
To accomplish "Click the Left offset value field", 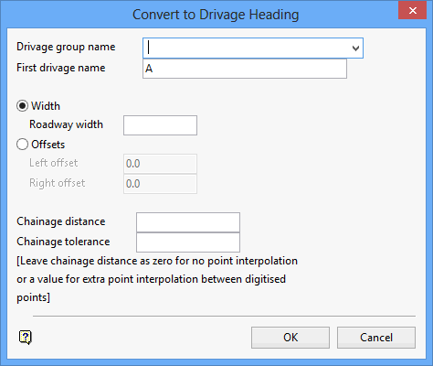I will pyautogui.click(x=160, y=164).
